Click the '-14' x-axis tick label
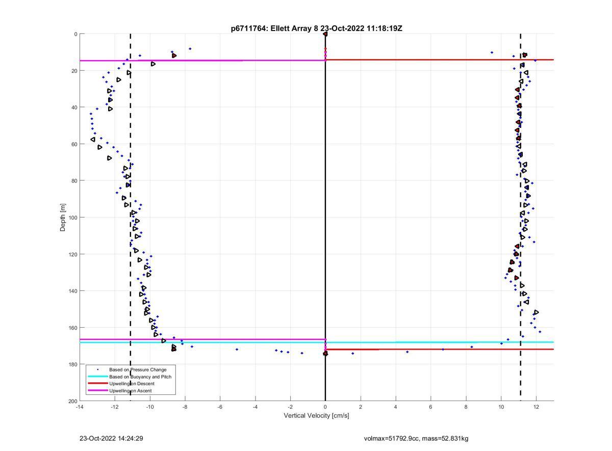Viewport: 612px width, 451px height. click(80, 407)
